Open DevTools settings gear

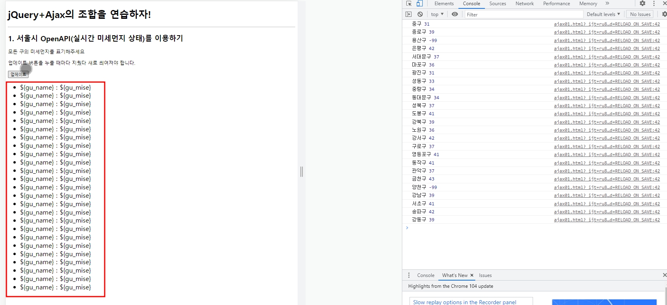click(643, 4)
